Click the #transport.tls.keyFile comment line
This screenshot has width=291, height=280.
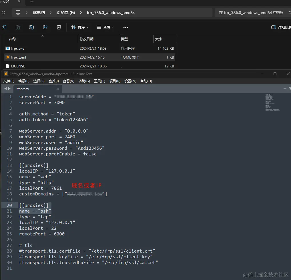86,257
